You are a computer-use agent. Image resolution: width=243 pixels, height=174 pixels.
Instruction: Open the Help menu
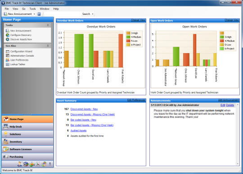tap(56, 9)
